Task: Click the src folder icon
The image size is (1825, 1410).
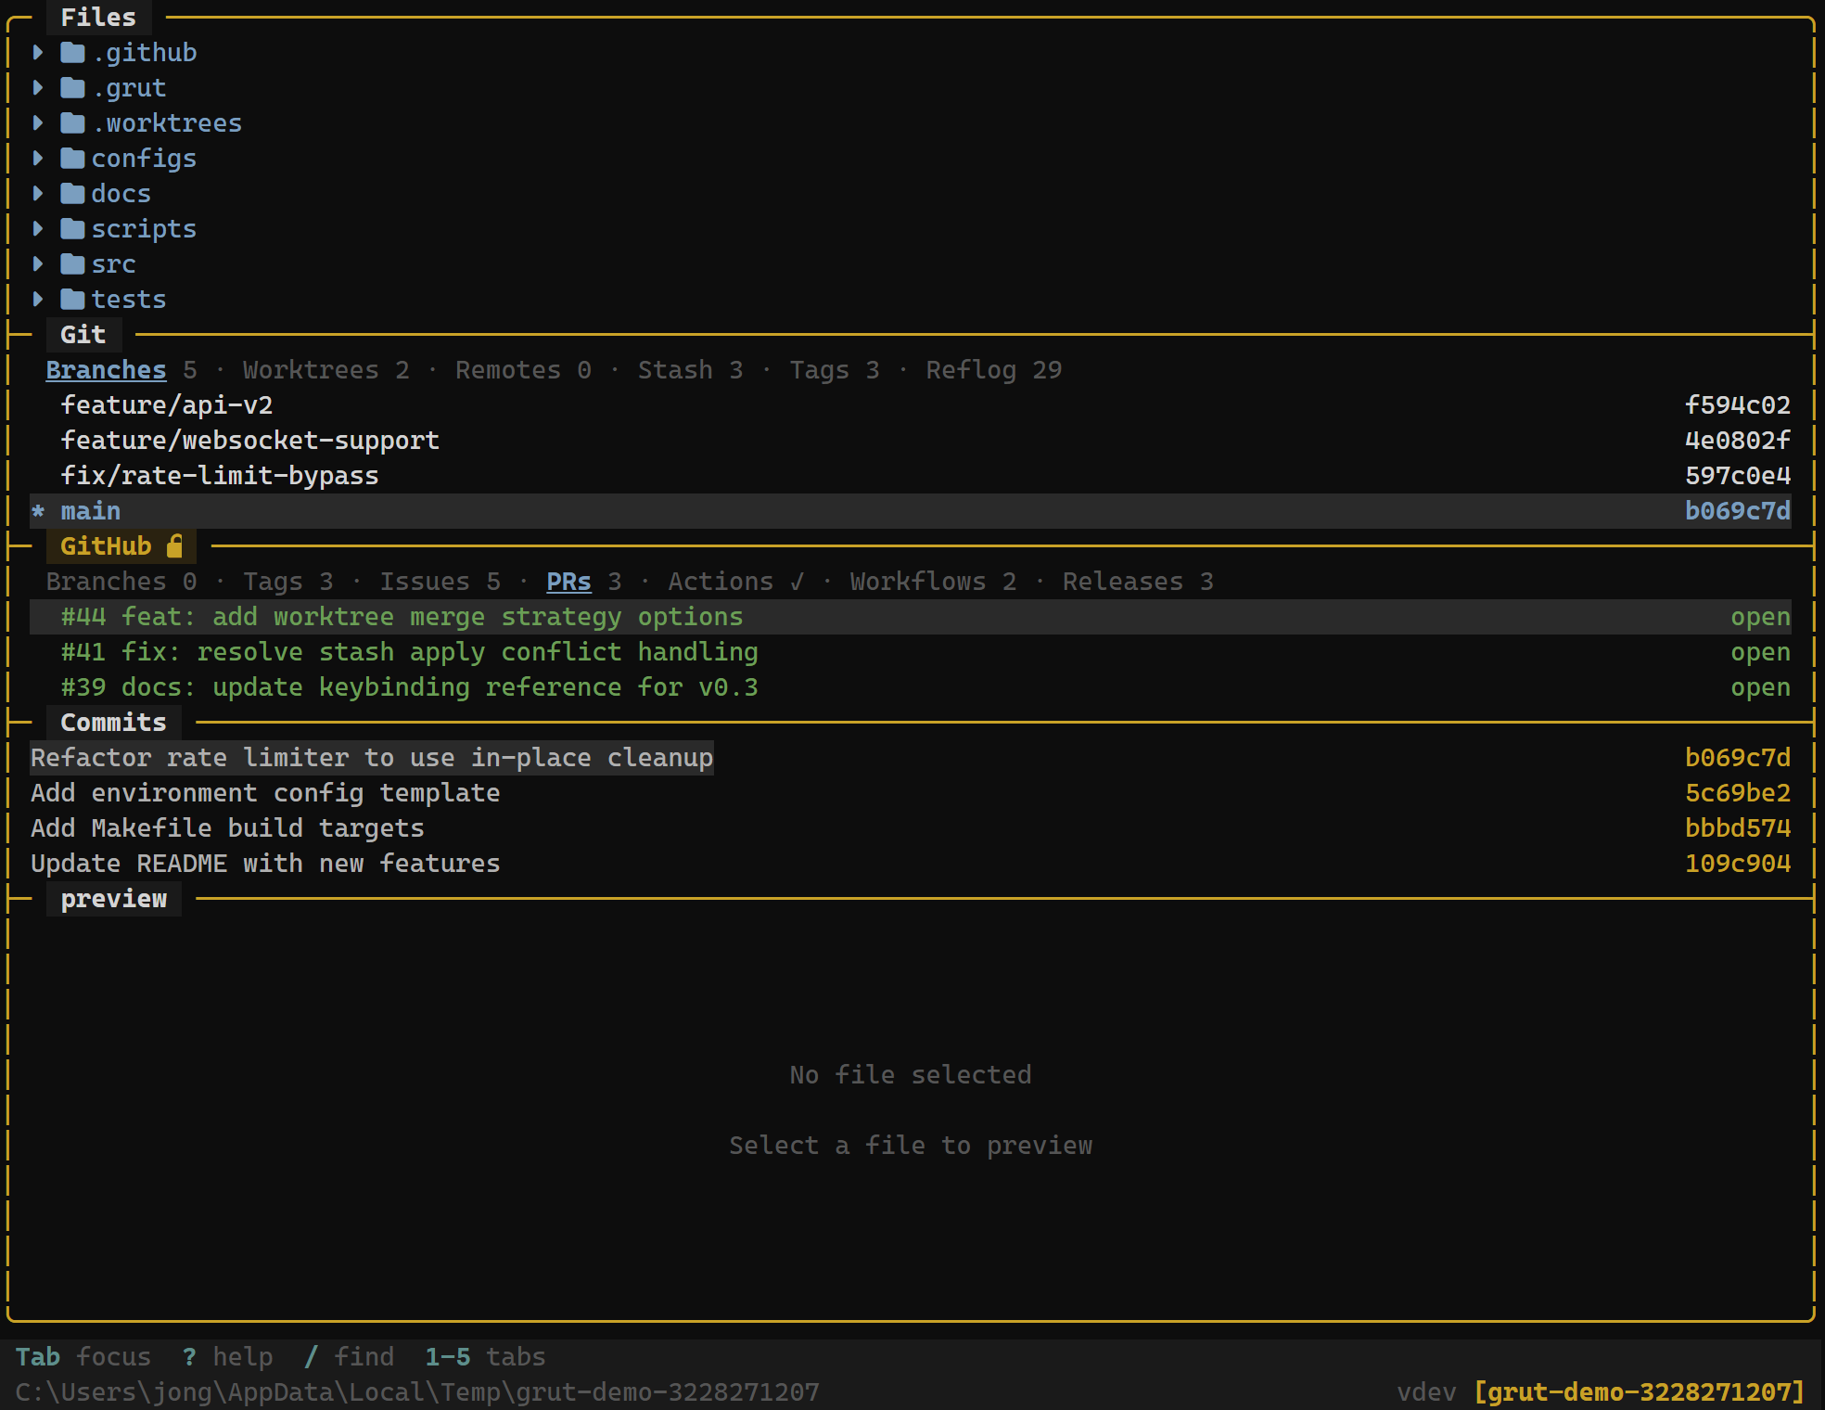Action: tap(72, 264)
